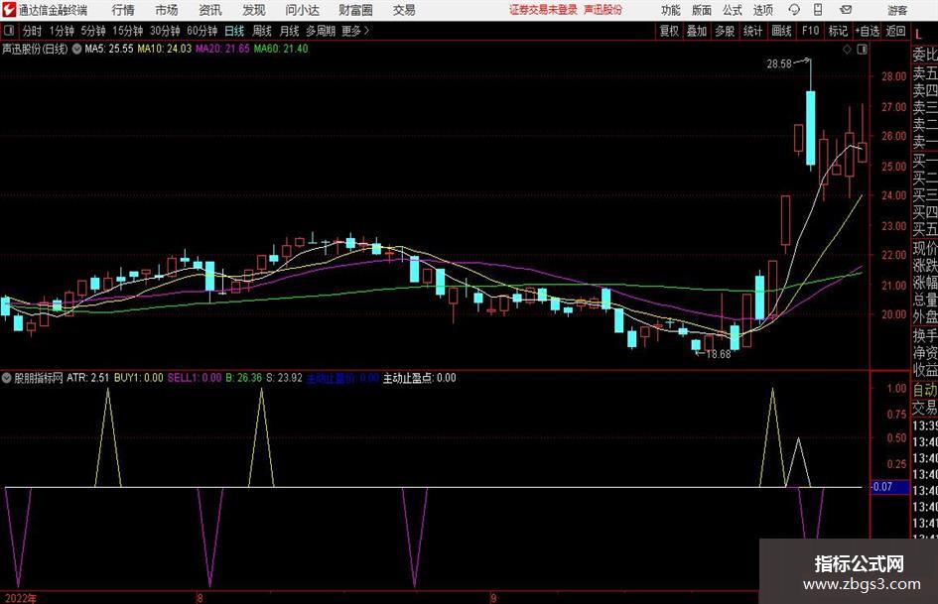938x604 pixels.
Task: Click the 股朋指标网 indicator name
Action: click(x=39, y=378)
